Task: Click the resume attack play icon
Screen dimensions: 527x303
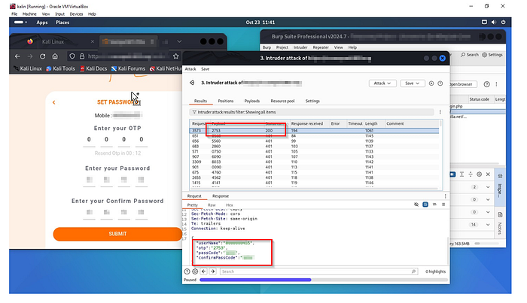Action: [x=431, y=83]
